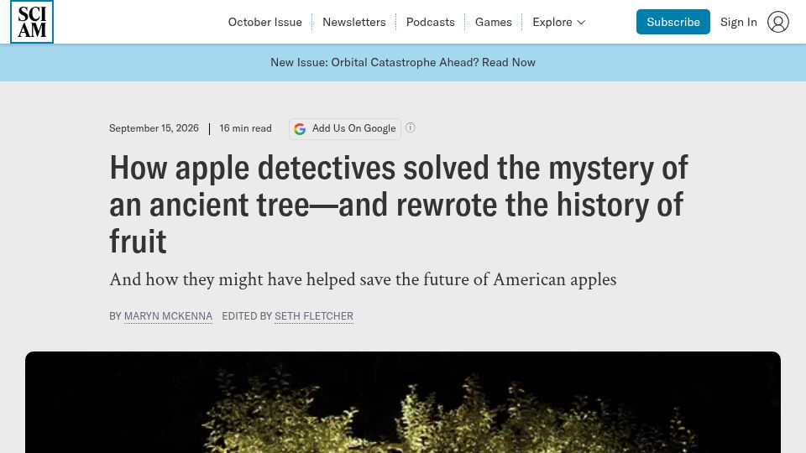Viewport: 806px width, 453px height.
Task: Click Add Us On Google button
Action: 345,129
